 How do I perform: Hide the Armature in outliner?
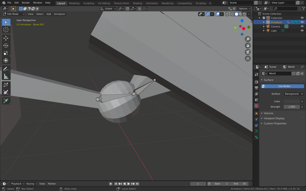tap(302, 22)
